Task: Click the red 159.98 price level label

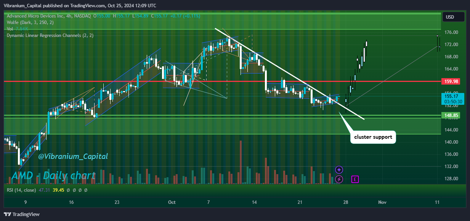Action: click(x=451, y=81)
